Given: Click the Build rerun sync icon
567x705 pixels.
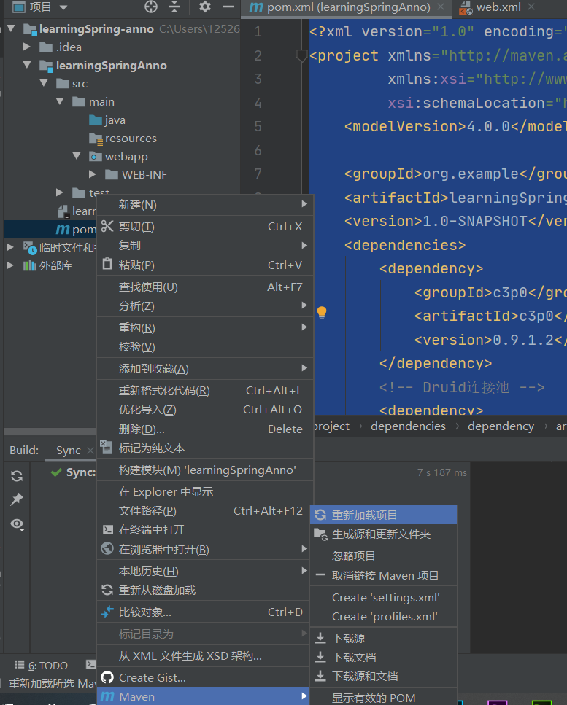Looking at the screenshot, I should pyautogui.click(x=17, y=475).
